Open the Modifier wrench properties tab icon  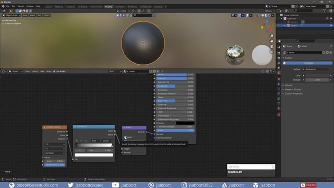[279, 84]
